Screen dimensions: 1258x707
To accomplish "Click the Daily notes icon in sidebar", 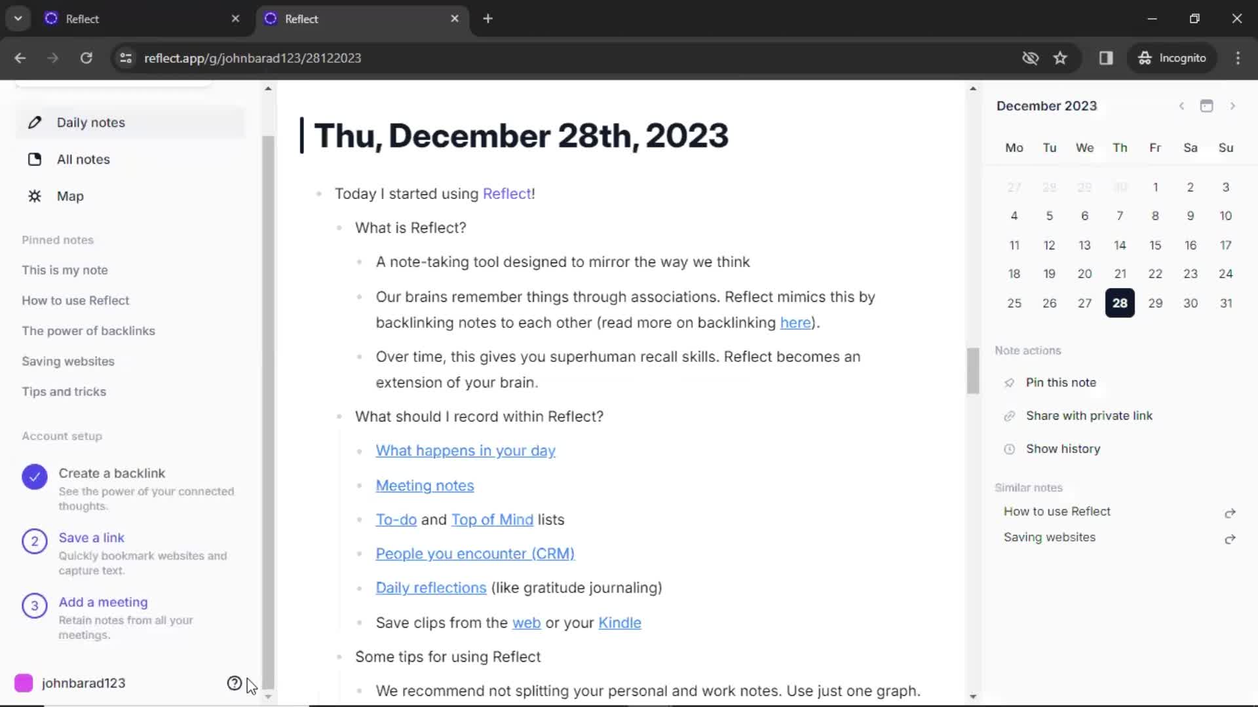I will (x=35, y=122).
